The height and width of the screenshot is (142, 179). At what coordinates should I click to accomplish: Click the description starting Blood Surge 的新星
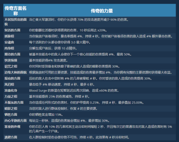(x=74, y=91)
